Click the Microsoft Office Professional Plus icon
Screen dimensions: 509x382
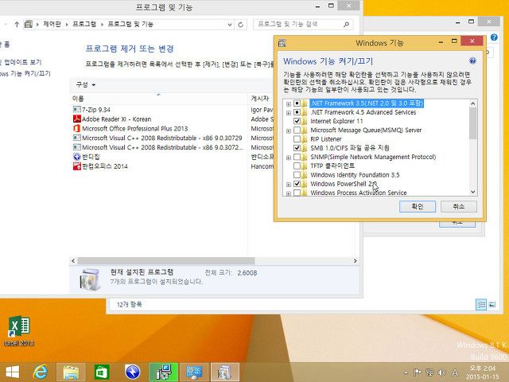(x=76, y=128)
